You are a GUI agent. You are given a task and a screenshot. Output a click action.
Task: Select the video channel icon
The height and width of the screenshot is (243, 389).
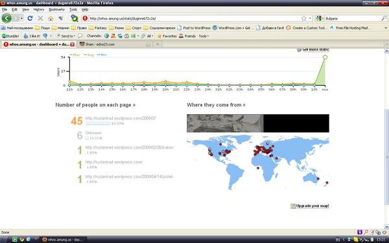click(x=126, y=36)
